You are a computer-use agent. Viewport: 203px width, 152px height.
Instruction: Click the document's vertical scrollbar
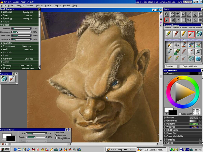tap(161, 83)
